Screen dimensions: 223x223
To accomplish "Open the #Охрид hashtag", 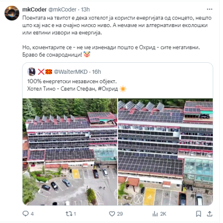I will [x=108, y=89].
